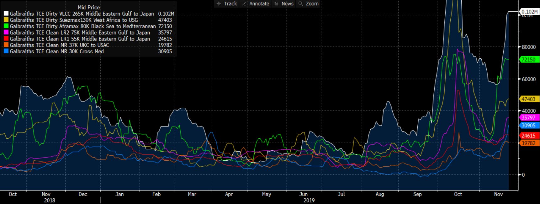Click the 2019 year label
The width and height of the screenshot is (540, 204).
[309, 200]
